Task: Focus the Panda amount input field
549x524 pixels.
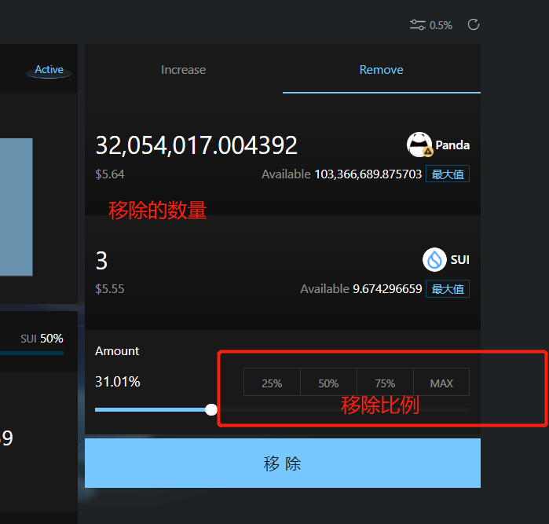Action: [x=196, y=145]
